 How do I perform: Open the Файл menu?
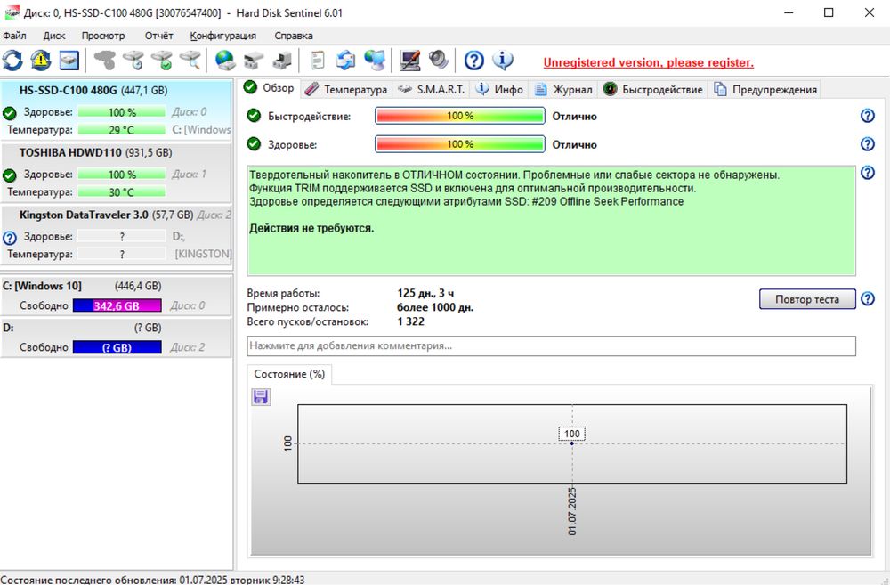[14, 36]
